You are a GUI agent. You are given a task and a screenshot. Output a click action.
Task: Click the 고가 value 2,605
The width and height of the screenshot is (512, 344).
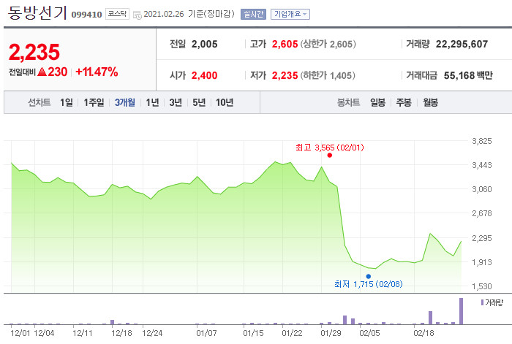click(285, 44)
